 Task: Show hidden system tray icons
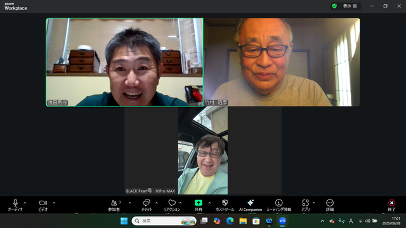322,221
